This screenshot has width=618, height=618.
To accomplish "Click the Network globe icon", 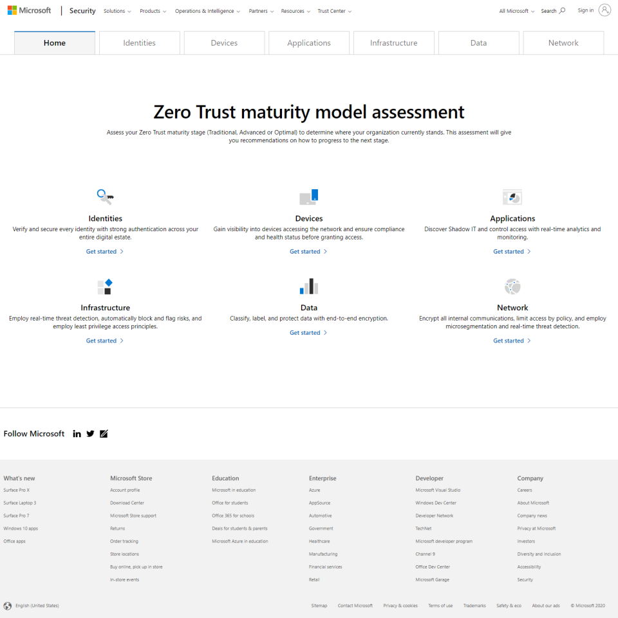I will coord(512,286).
